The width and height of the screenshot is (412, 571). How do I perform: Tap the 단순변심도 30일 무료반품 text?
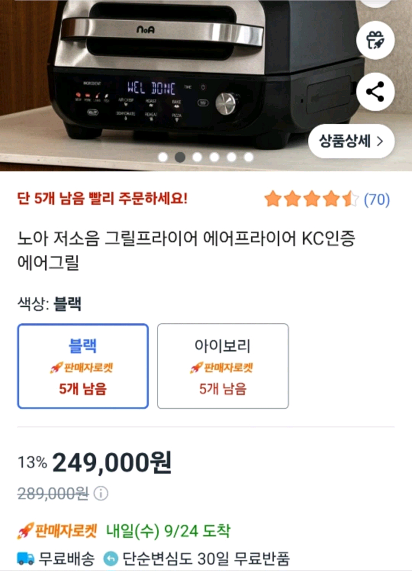point(206,558)
